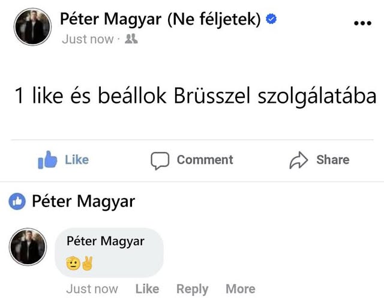Click the blue like reaction icon
The image size is (384, 308).
point(17,202)
